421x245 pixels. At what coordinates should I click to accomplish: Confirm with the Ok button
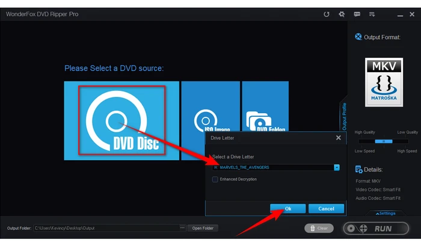pos(288,209)
